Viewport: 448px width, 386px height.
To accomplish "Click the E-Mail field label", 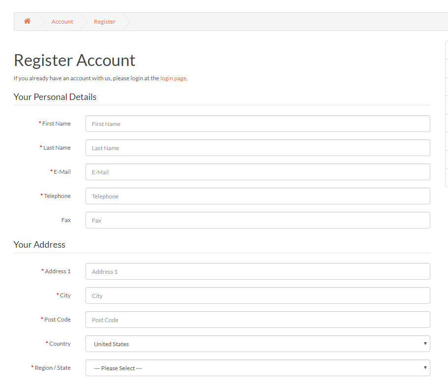I will 62,172.
